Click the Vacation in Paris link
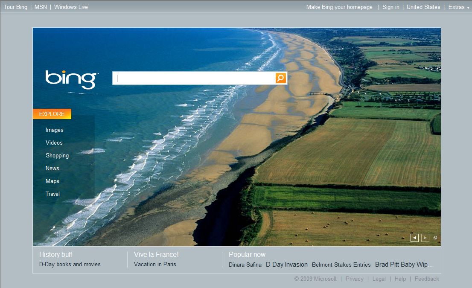This screenshot has width=472, height=288. click(x=155, y=265)
